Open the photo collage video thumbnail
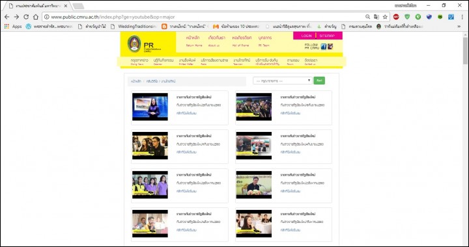Screen dimensions: 469x247 click(x=254, y=146)
